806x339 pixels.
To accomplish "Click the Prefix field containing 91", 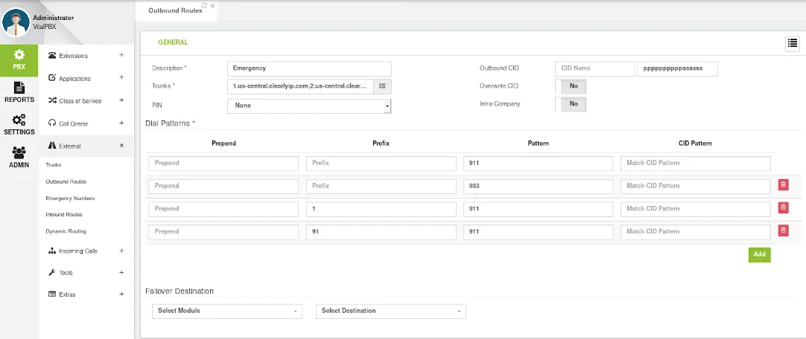I will point(381,232).
